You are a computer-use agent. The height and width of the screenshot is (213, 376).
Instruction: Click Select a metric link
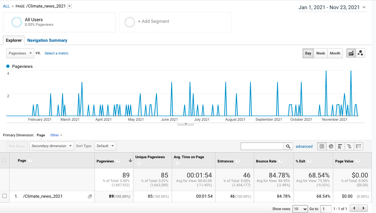coord(57,53)
